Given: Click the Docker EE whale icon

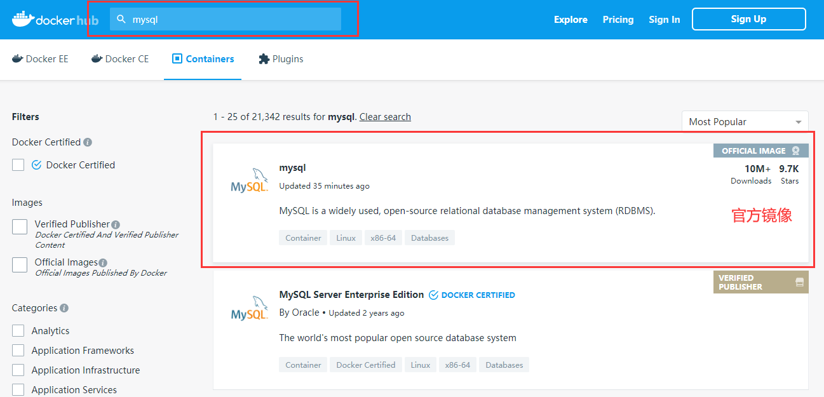Looking at the screenshot, I should pos(17,58).
